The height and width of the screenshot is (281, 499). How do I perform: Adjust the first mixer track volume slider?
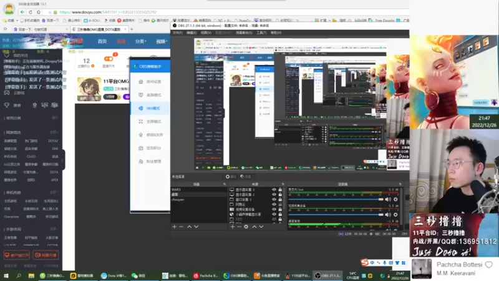point(336,199)
